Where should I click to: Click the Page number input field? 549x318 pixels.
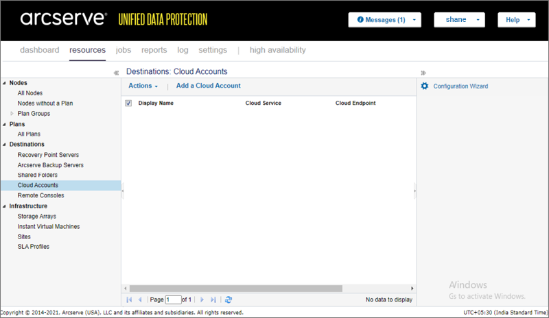pos(174,299)
